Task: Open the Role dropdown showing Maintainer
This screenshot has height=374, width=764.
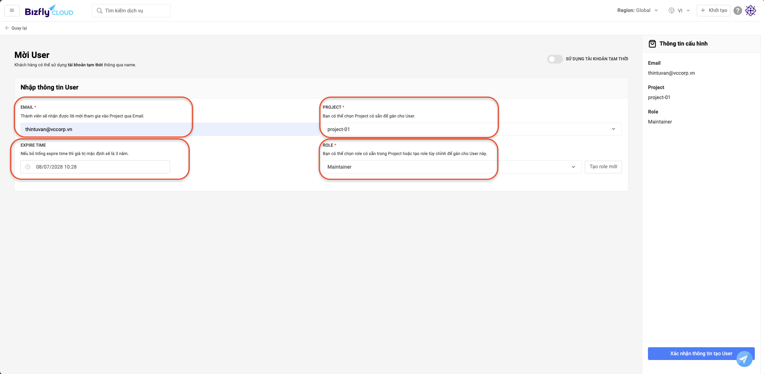Action: point(452,167)
